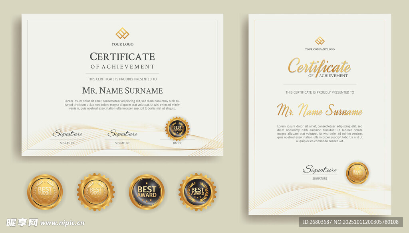The height and width of the screenshot is (233, 409).
Task: Click the diamond logo above YOUR LOGO
Action: pos(122,33)
